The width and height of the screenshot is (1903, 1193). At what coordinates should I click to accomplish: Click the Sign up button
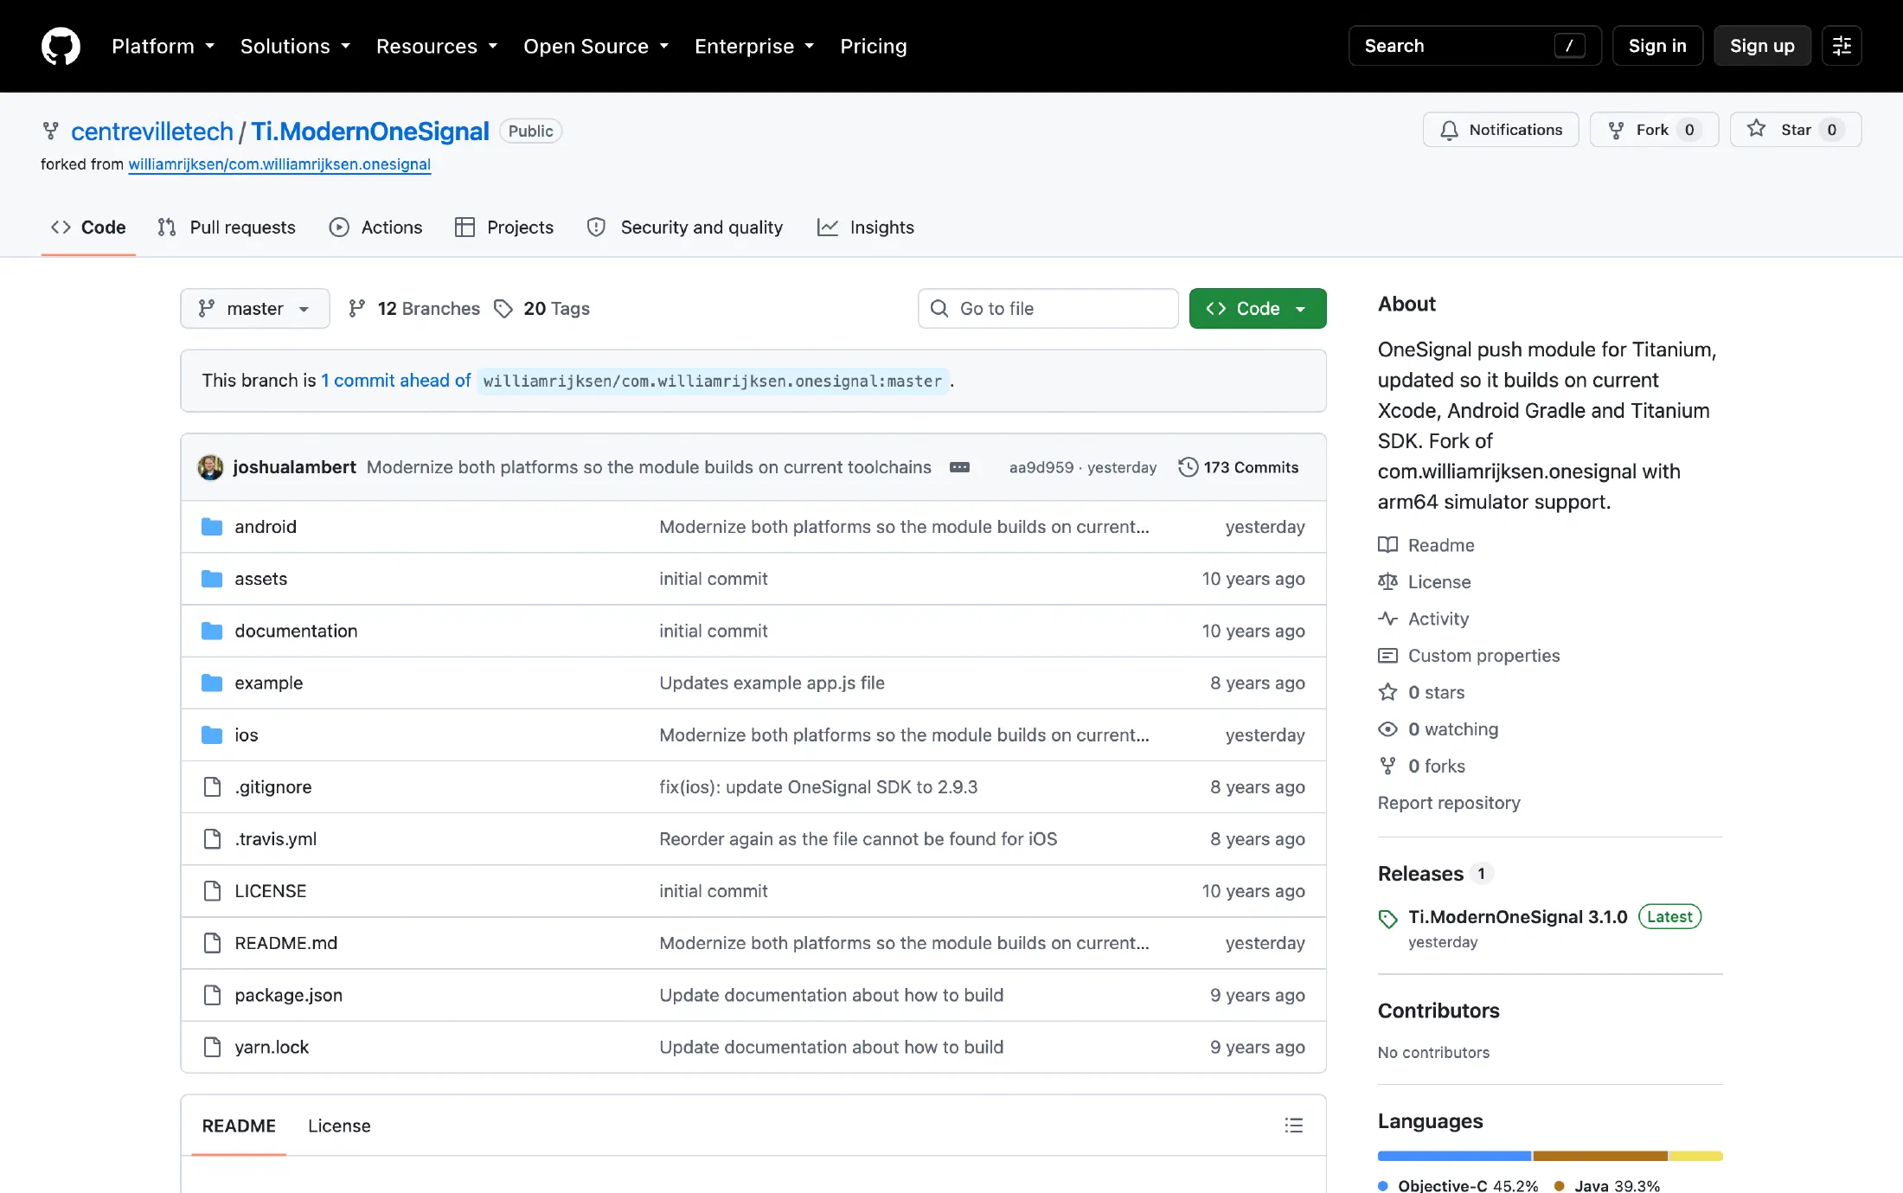coord(1762,46)
